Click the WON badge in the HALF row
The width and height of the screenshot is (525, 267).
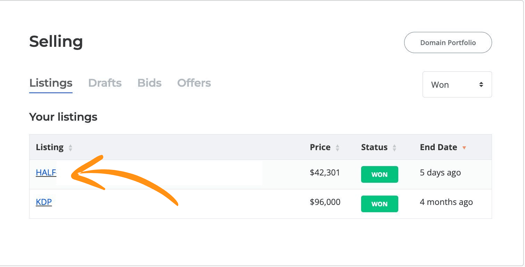coord(380,174)
